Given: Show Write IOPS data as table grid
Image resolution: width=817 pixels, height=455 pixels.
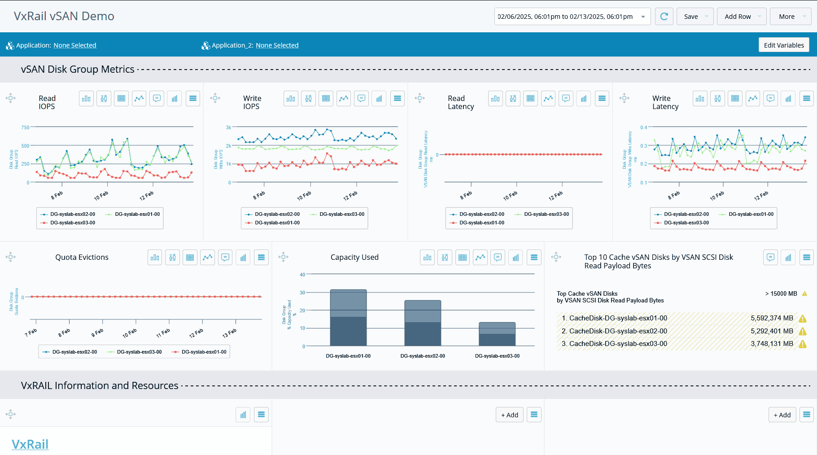Looking at the screenshot, I should point(326,98).
